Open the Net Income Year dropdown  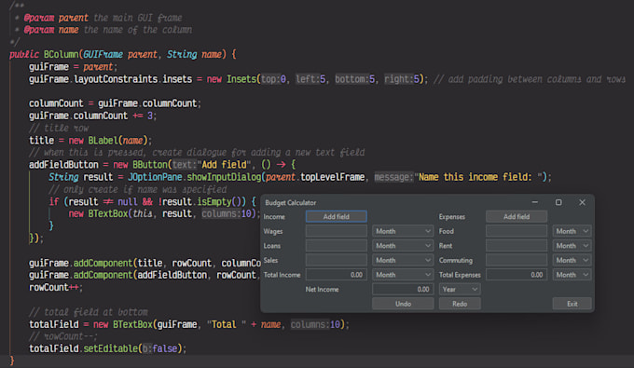pyautogui.click(x=460, y=289)
